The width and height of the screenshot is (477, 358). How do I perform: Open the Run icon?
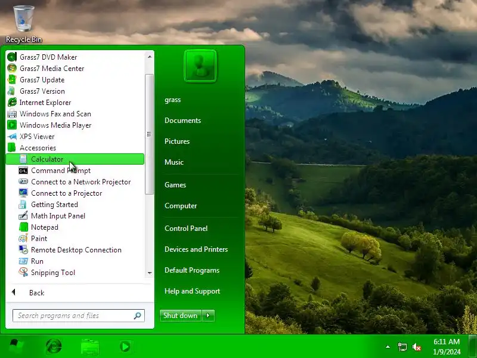coord(23,261)
